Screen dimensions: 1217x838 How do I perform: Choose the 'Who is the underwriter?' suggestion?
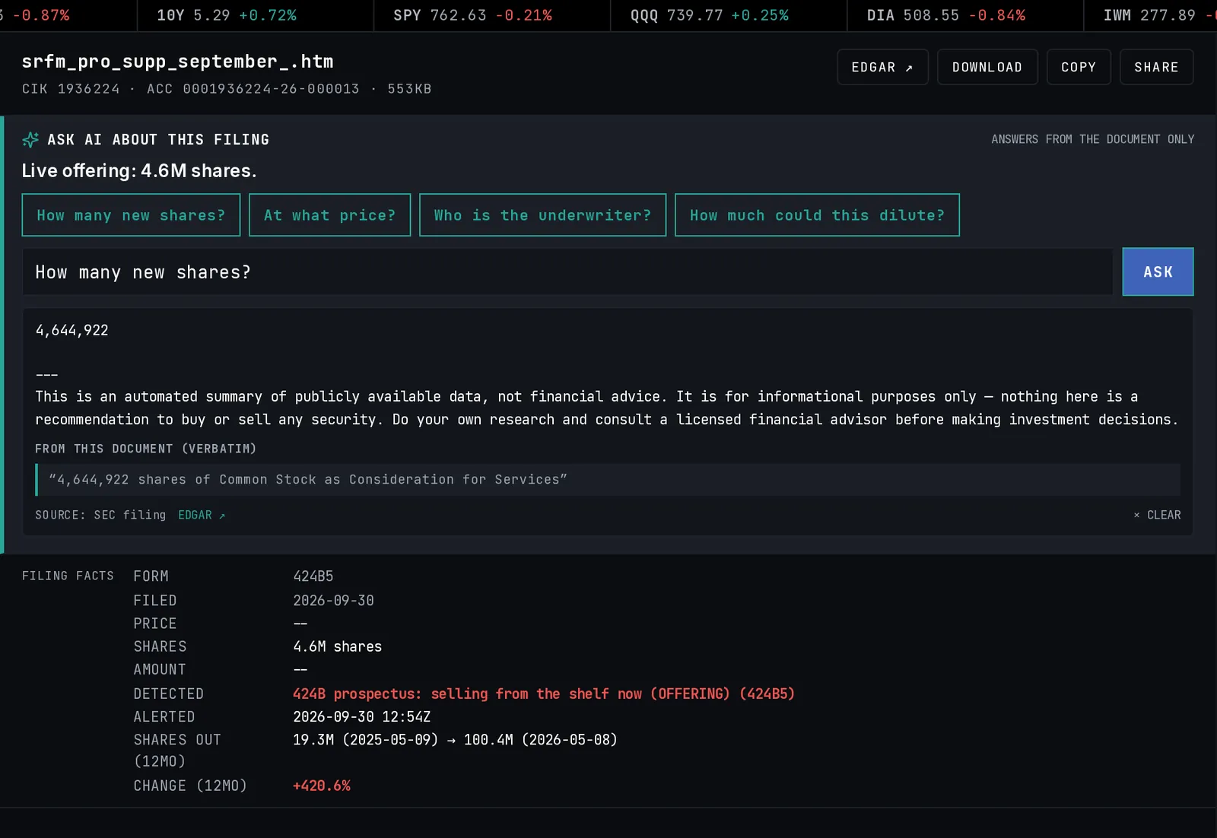coord(542,215)
